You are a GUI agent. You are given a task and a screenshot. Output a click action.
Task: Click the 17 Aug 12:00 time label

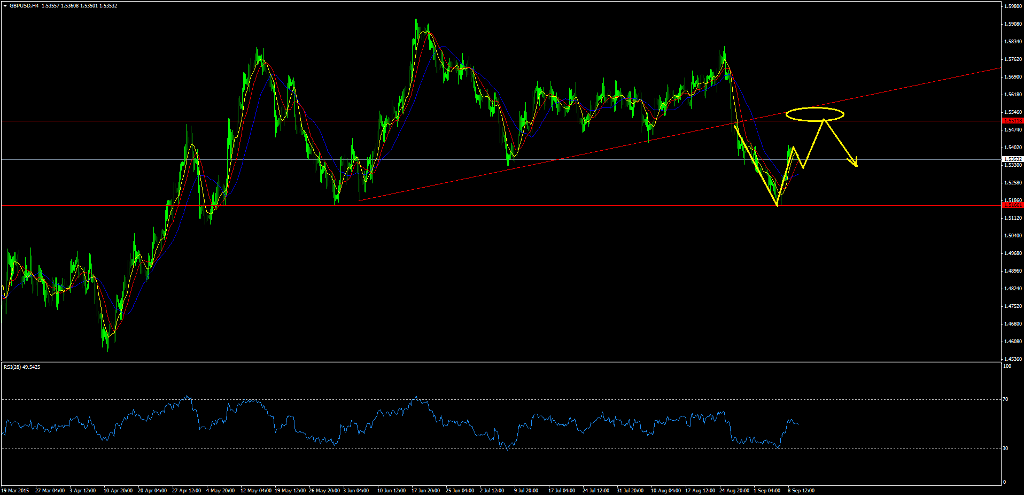700,491
